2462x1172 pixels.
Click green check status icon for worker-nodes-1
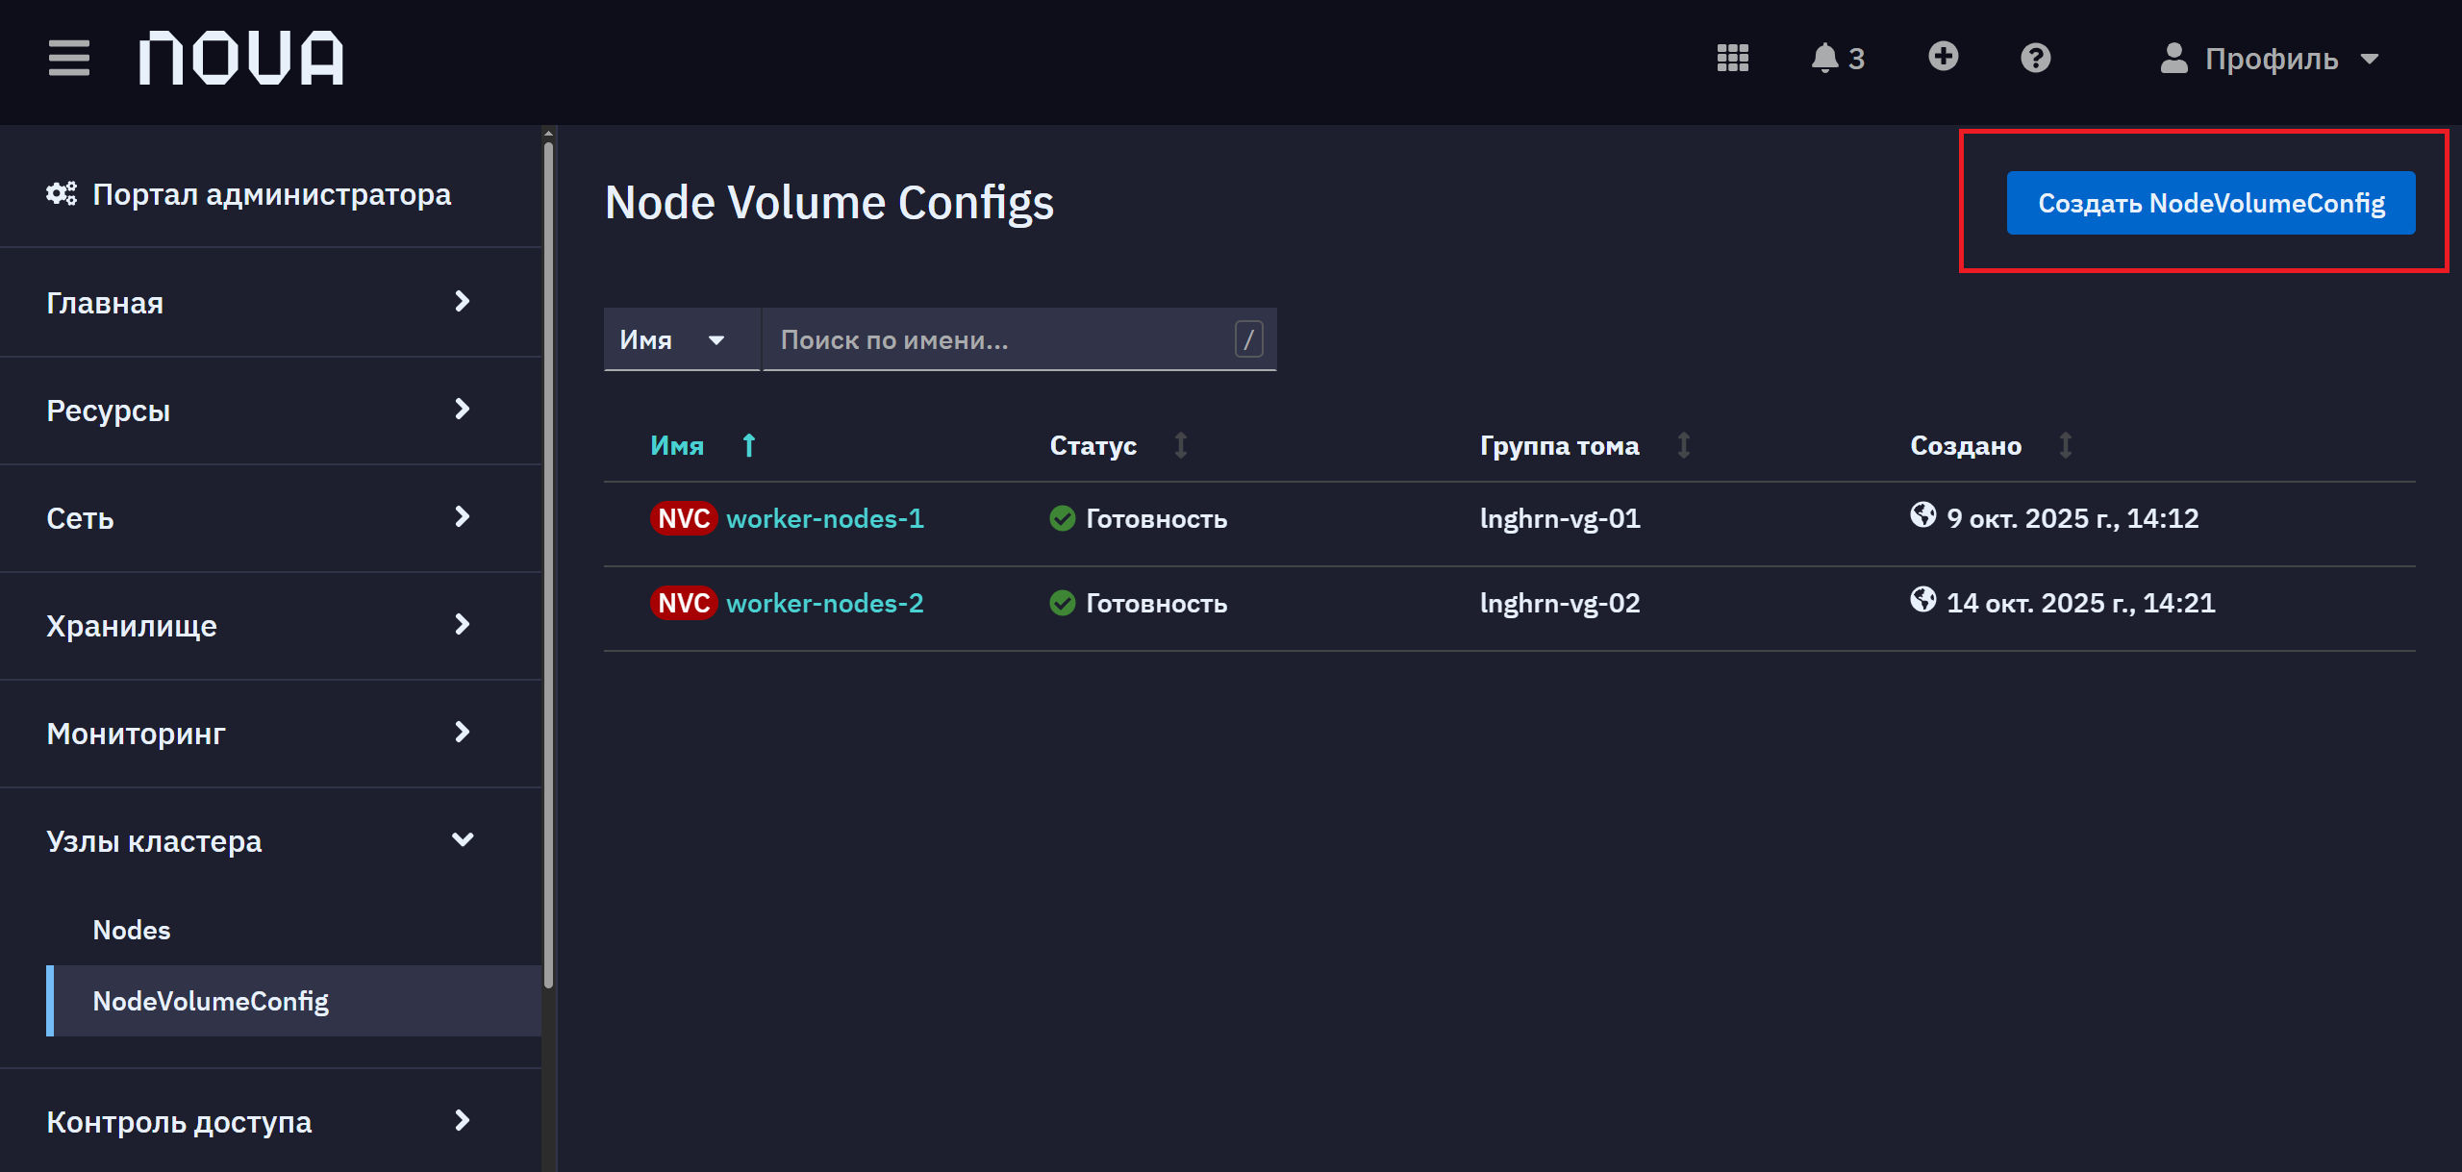pyautogui.click(x=1062, y=519)
